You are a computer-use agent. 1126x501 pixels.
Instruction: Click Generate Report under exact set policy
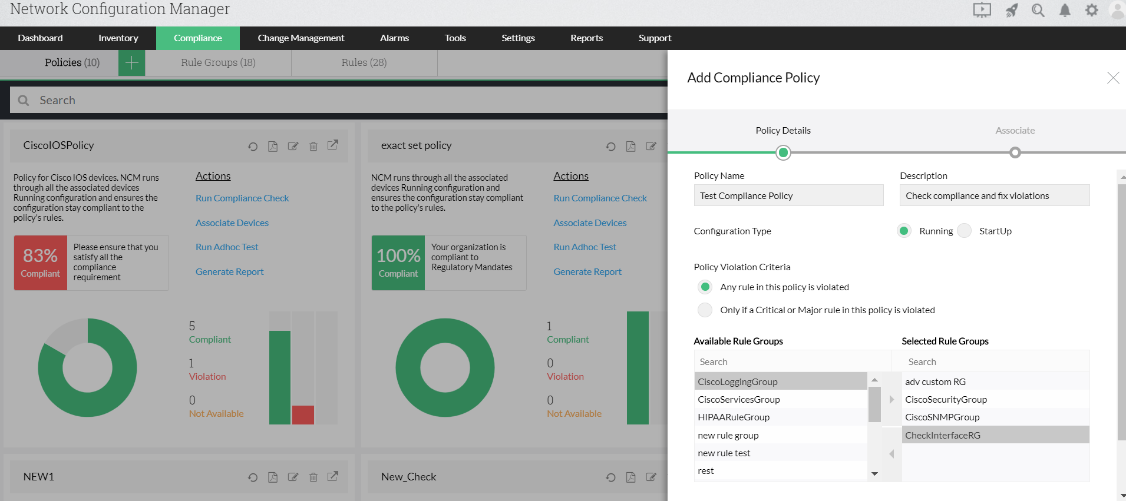[x=587, y=272]
